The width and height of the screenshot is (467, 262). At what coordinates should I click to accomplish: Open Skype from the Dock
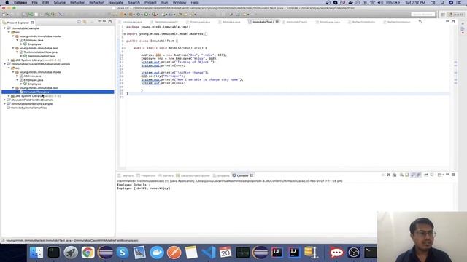pyautogui.click(x=123, y=253)
